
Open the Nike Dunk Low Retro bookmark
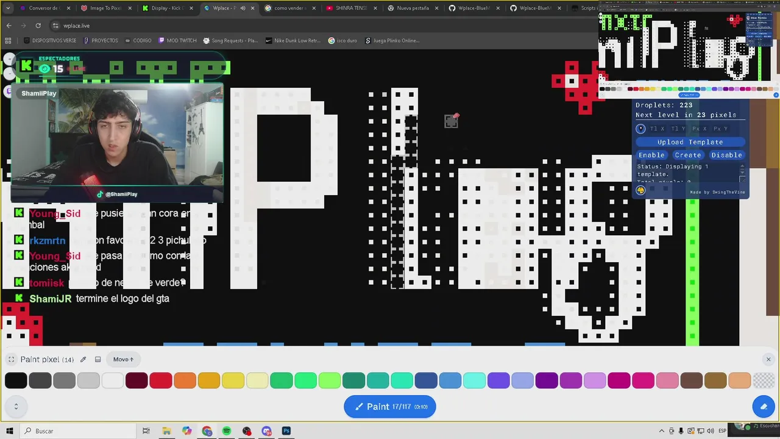[x=292, y=41]
